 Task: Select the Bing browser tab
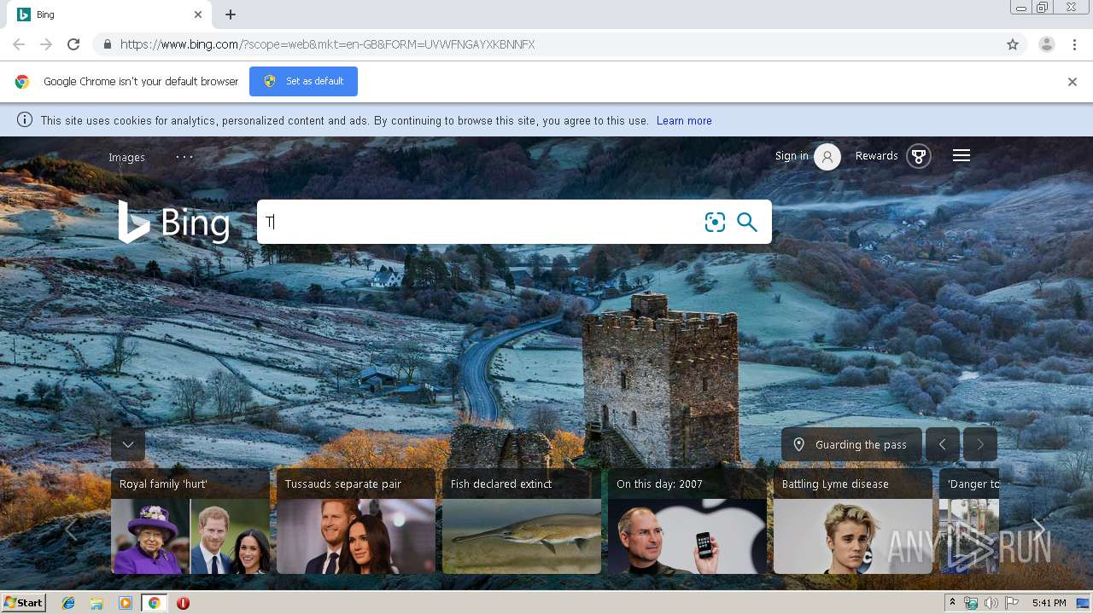pos(111,14)
